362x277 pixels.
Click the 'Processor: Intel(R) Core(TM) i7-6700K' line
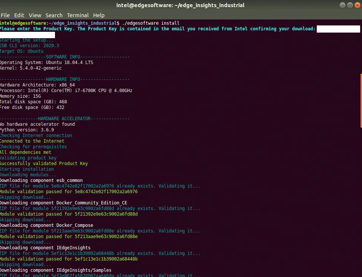tap(66, 90)
